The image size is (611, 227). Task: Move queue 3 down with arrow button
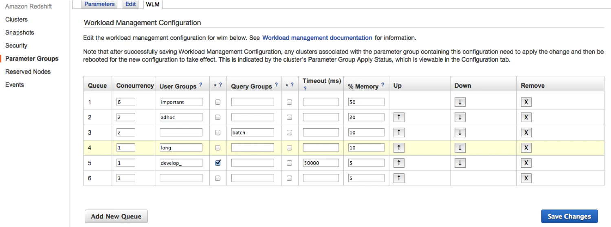460,132
